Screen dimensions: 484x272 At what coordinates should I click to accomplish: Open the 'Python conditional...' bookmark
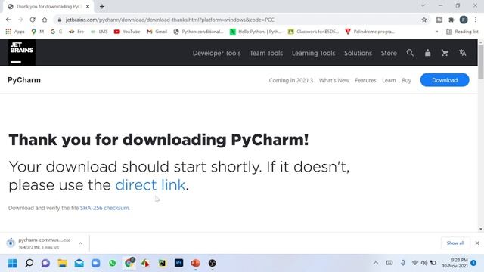coord(198,32)
